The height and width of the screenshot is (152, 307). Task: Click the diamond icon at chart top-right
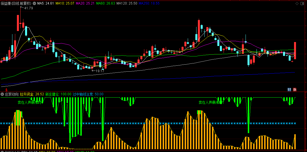click(x=297, y=3)
